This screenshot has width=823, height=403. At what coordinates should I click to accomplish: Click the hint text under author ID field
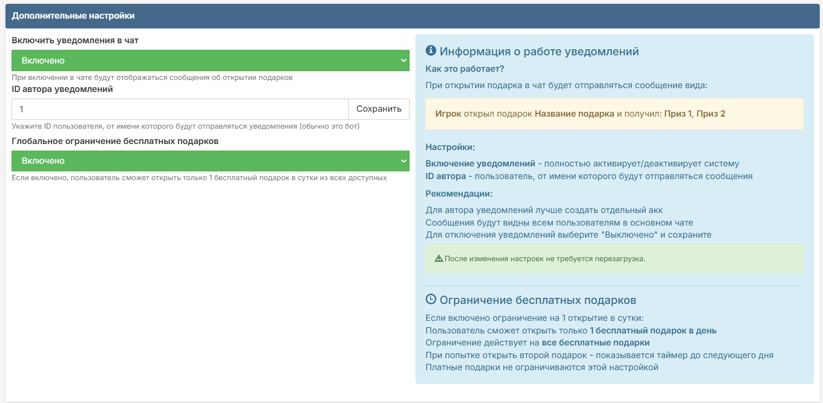[x=185, y=126]
